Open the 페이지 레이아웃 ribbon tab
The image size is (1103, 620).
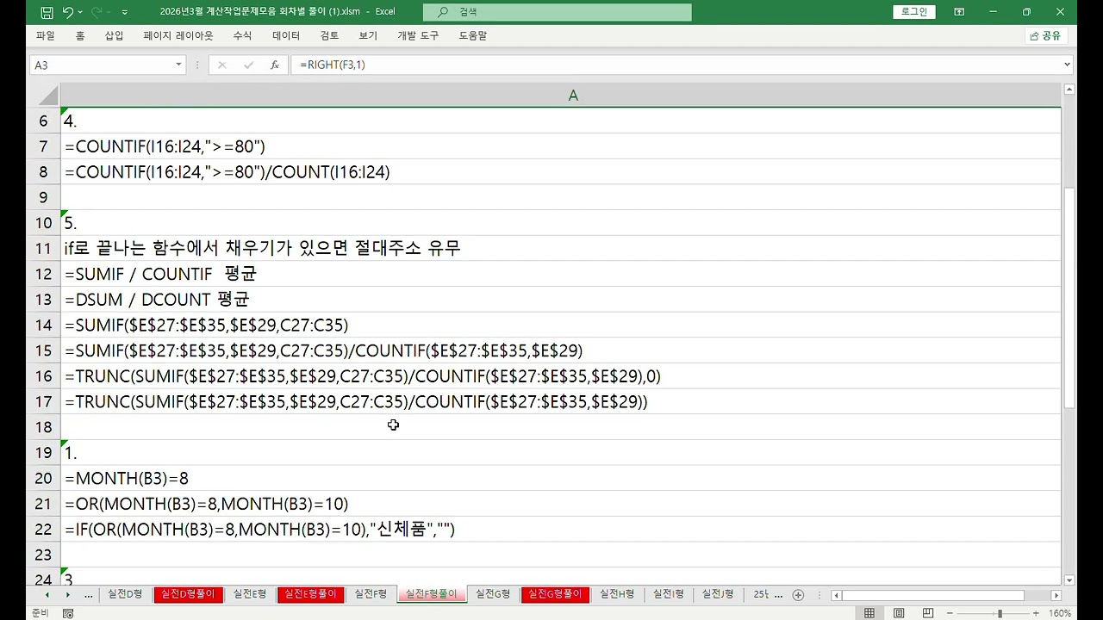pos(178,36)
